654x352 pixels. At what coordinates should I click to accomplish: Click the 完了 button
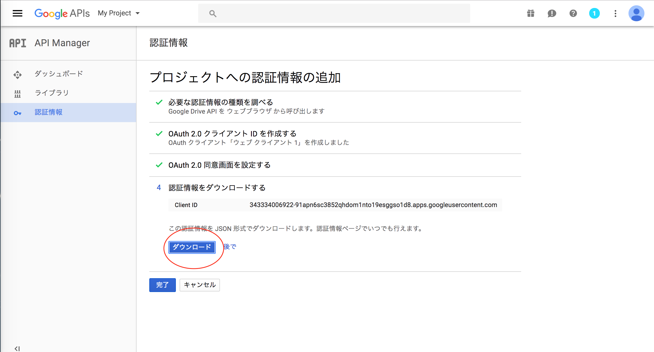(162, 285)
